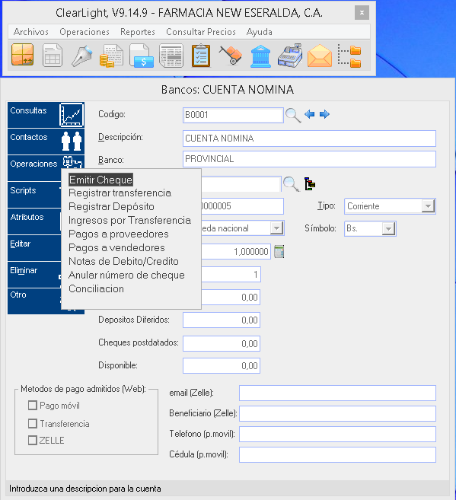
Task: Open the coins and document toolbar icon
Action: click(111, 56)
